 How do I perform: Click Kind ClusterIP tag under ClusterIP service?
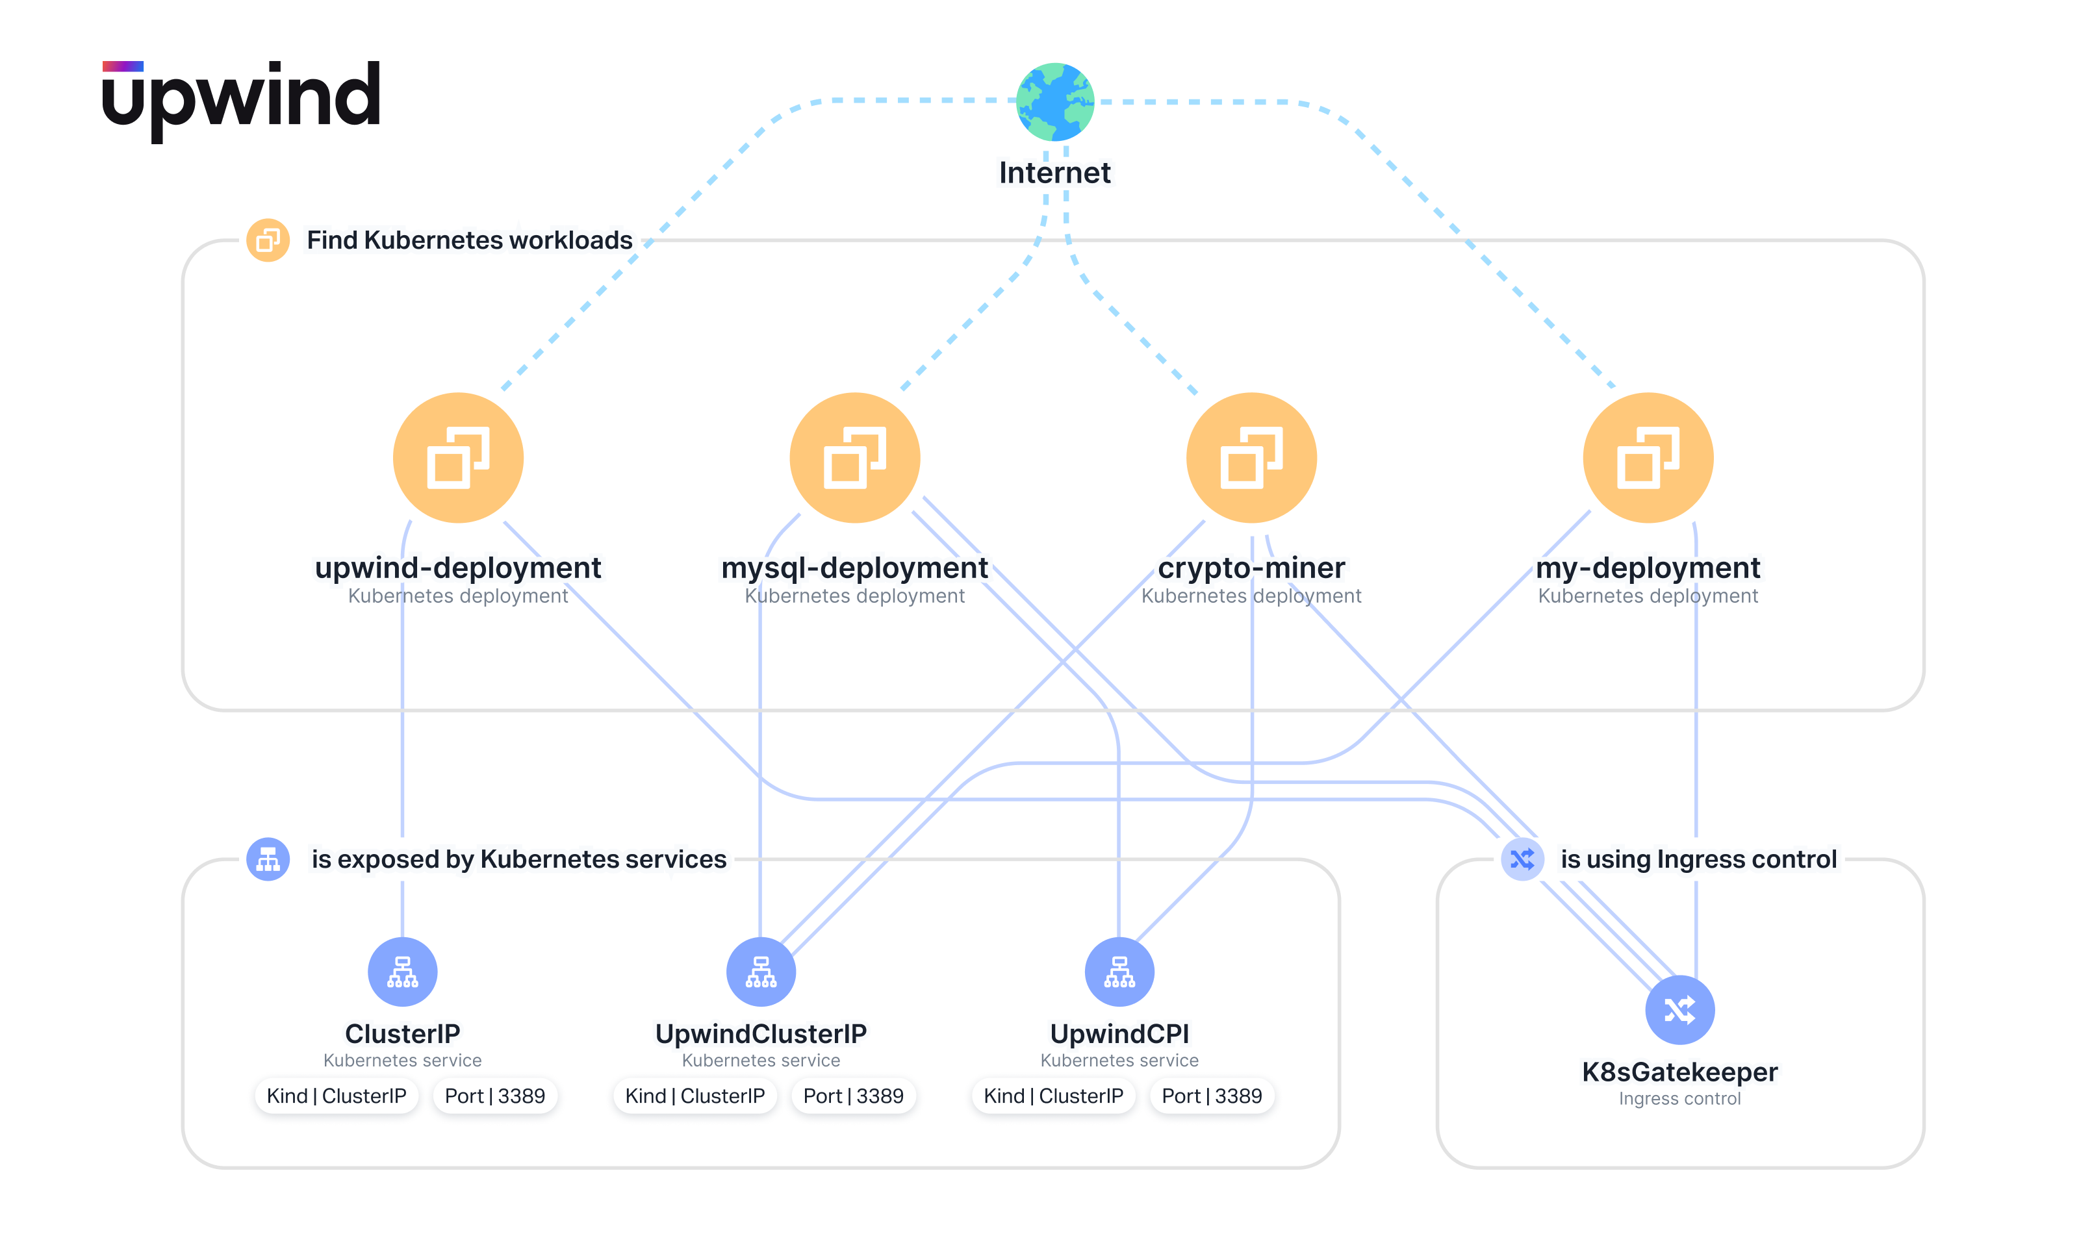336,1096
